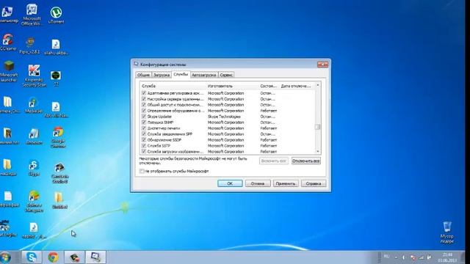
Task: Click the Windows Start button
Action: (x=6, y=257)
